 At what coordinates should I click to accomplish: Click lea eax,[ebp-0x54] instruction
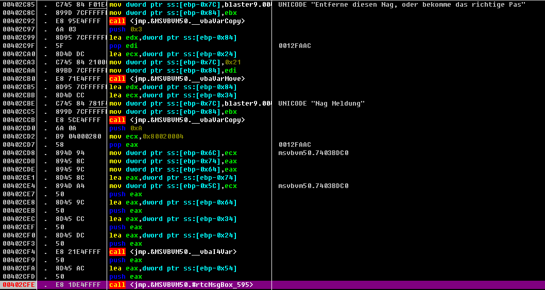tap(173, 268)
